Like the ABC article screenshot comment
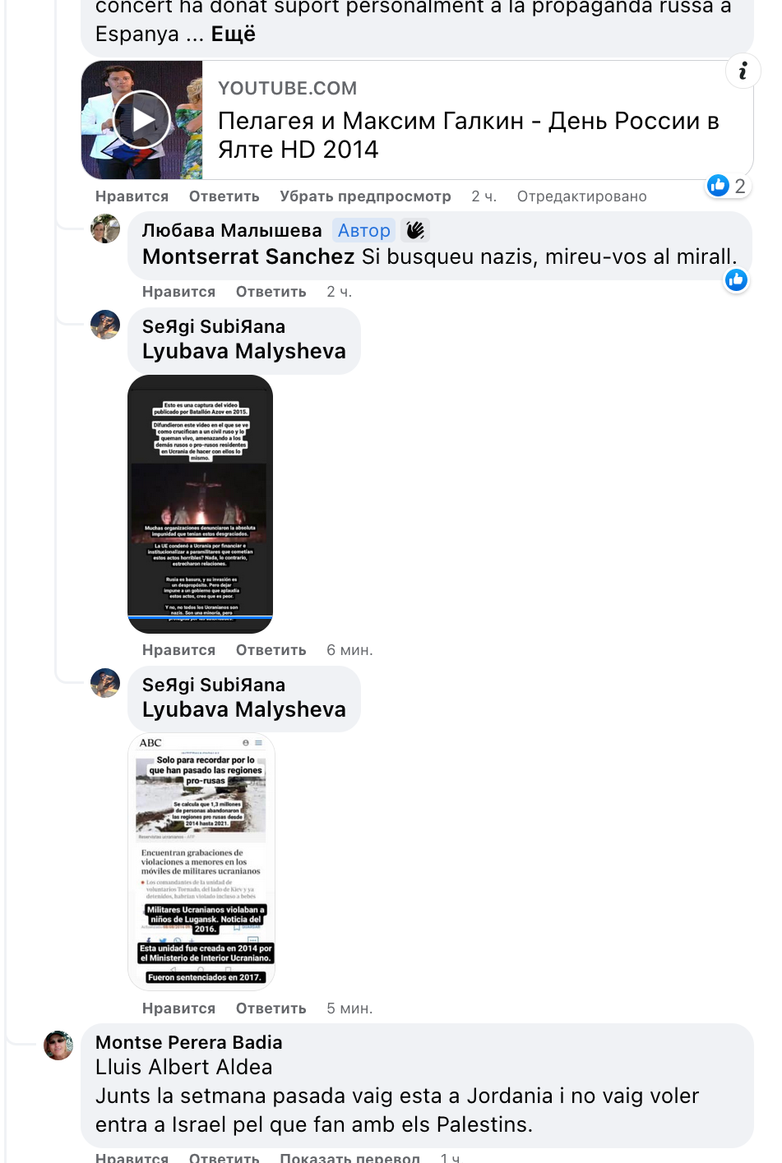Screen dimensions: 782x1163 click(x=178, y=1008)
